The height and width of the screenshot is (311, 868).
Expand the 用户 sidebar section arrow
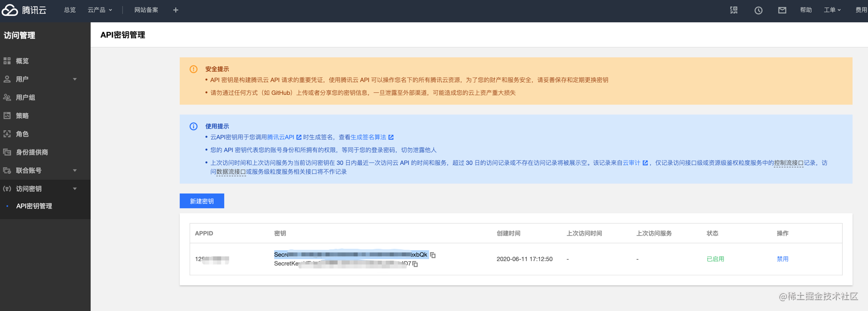coord(75,79)
